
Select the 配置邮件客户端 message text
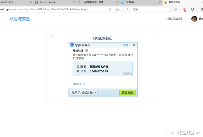[x=99, y=67]
